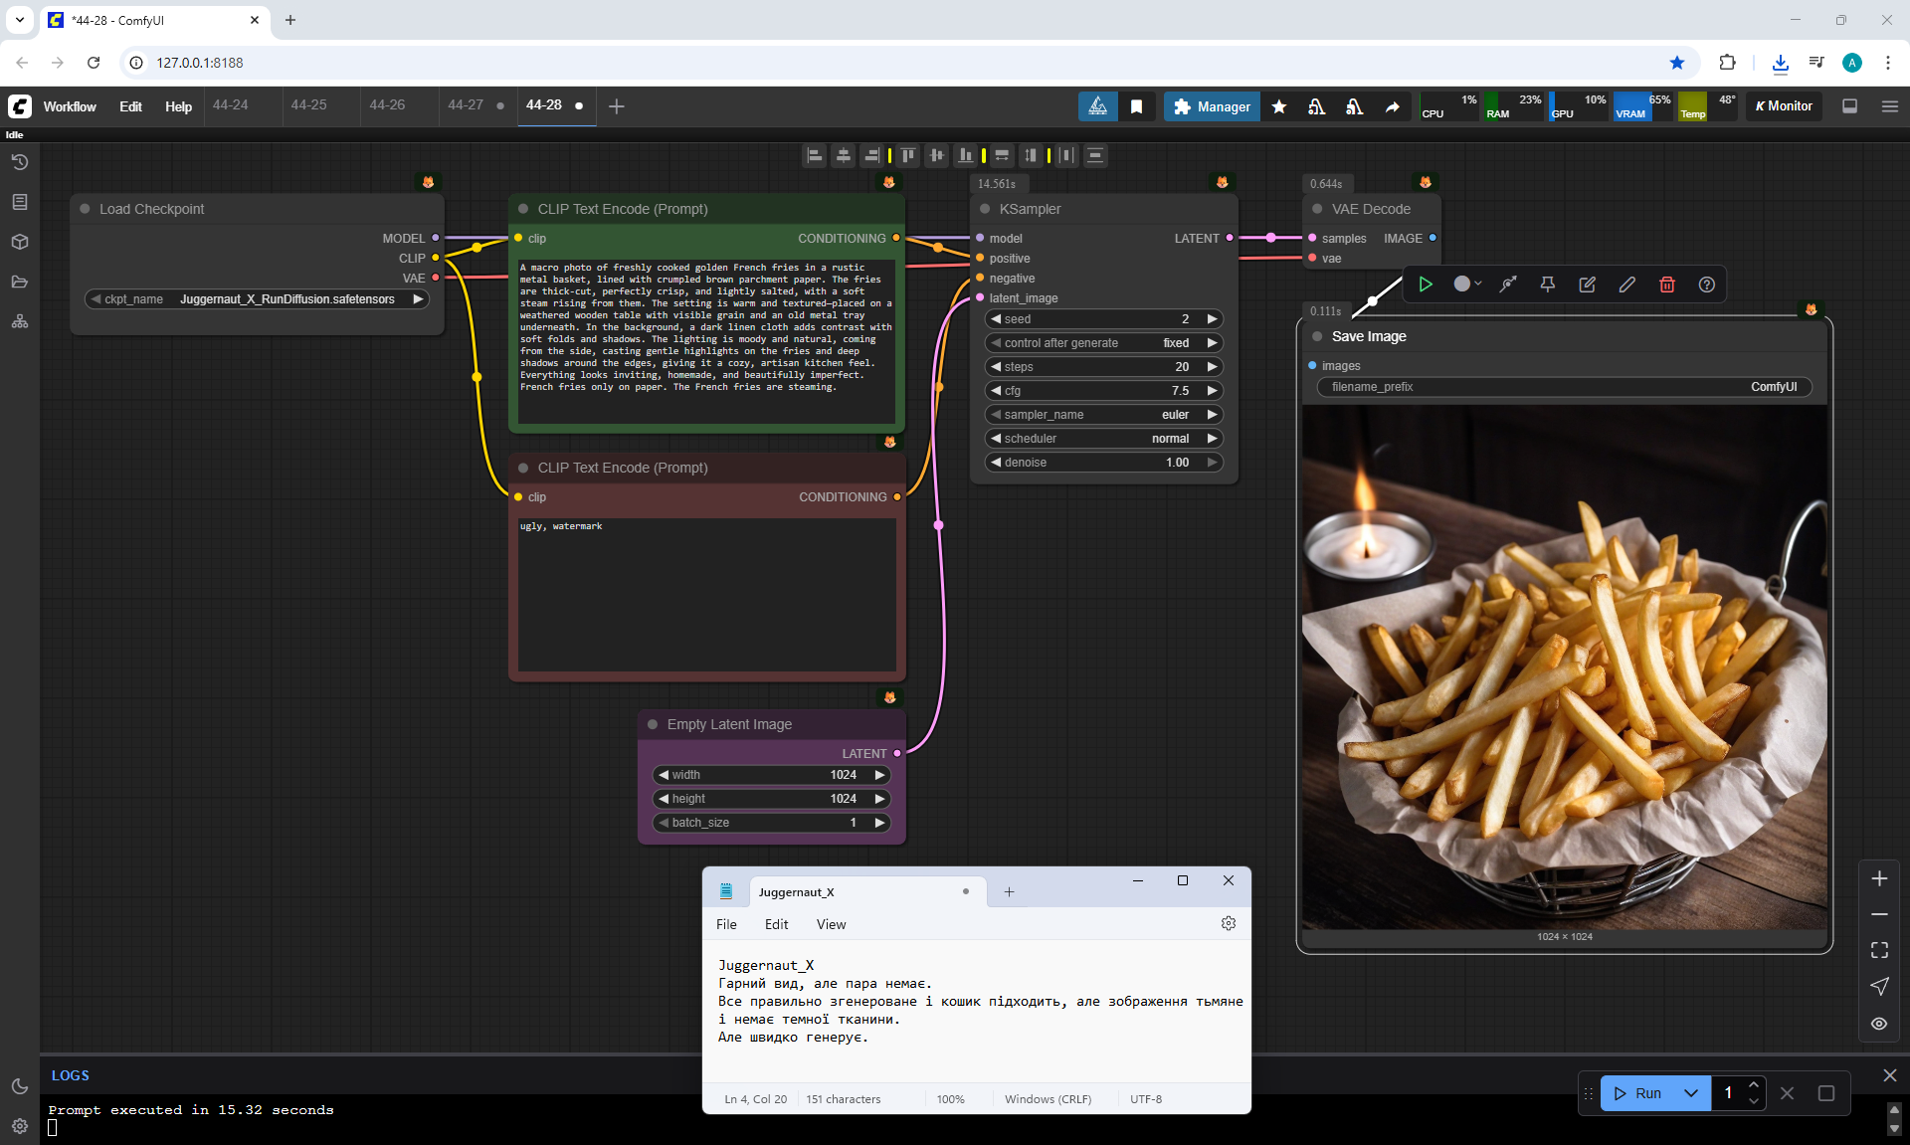This screenshot has height=1145, width=1910.
Task: Delete the selected node with trash icon
Action: 1667,285
